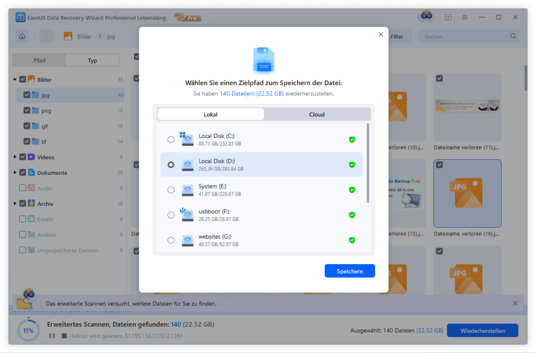Select usbboot (F:) radio button
This screenshot has width=536, height=353.
coord(171,215)
